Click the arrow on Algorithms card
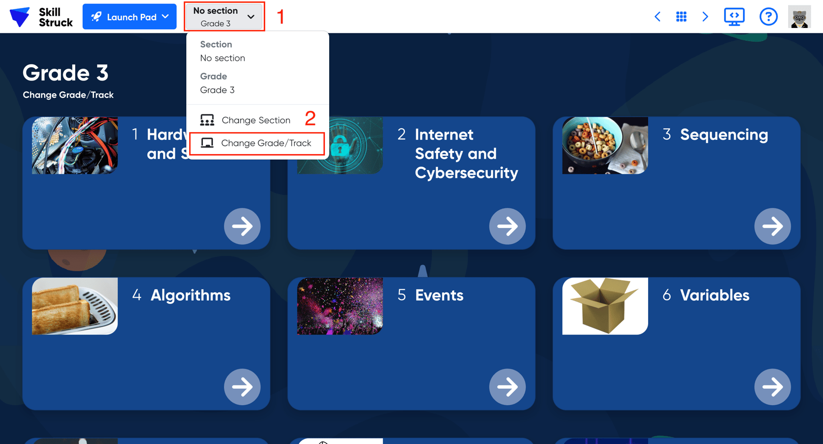 pyautogui.click(x=242, y=387)
